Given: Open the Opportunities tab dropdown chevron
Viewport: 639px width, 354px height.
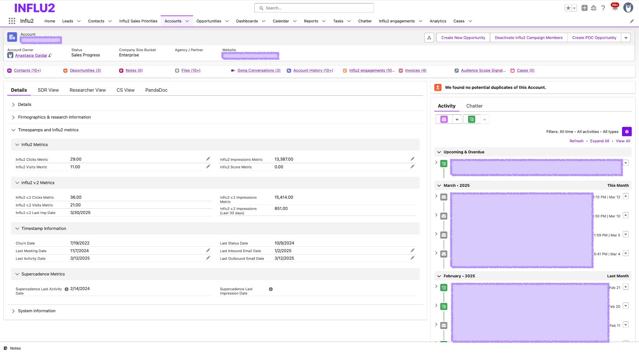Looking at the screenshot, I should pyautogui.click(x=227, y=21).
